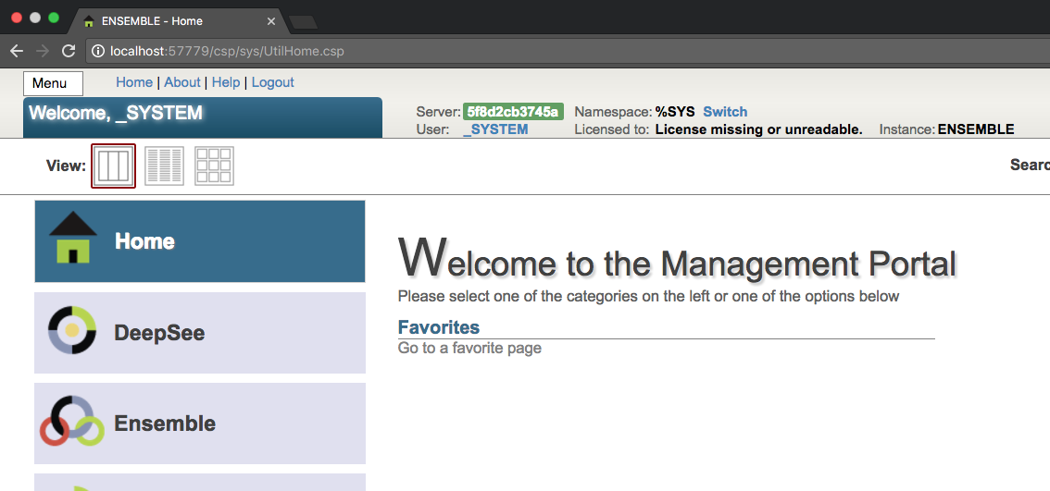
Task: Reload the page with refresh icon
Action: click(x=69, y=51)
